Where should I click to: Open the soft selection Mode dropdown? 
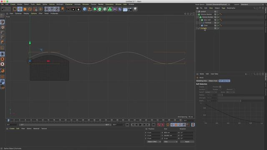(230, 92)
